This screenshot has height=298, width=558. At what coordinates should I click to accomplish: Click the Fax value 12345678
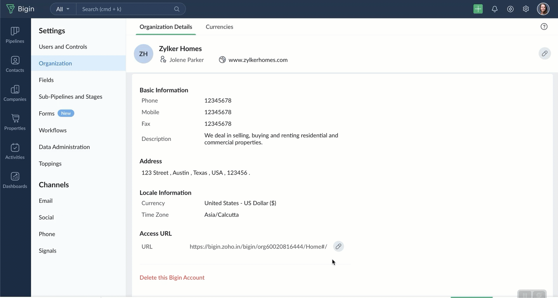(218, 123)
